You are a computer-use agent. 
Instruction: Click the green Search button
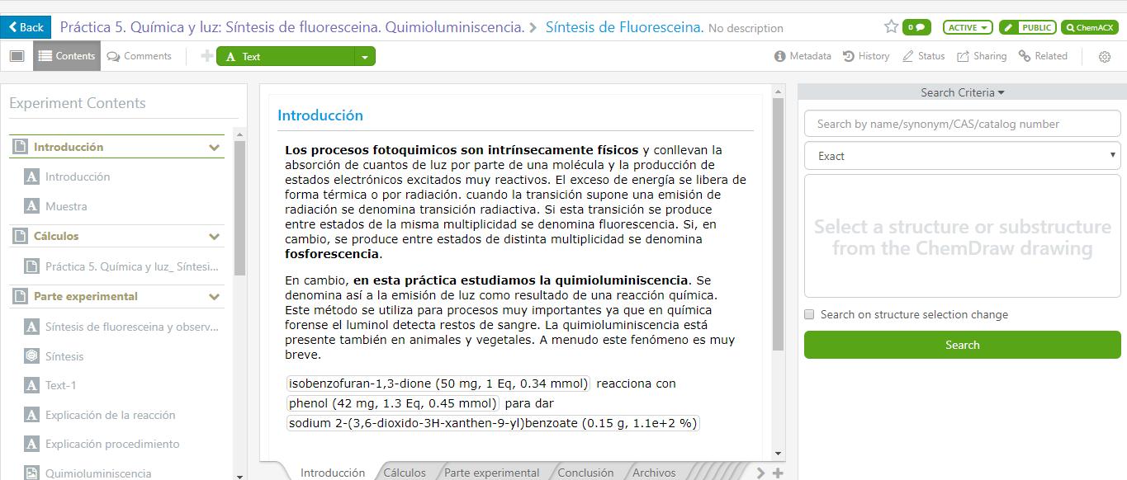(x=962, y=345)
